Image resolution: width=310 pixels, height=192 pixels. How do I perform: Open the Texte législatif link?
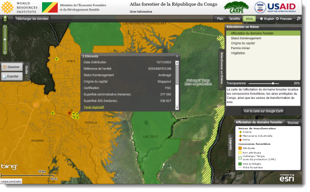(x=94, y=107)
